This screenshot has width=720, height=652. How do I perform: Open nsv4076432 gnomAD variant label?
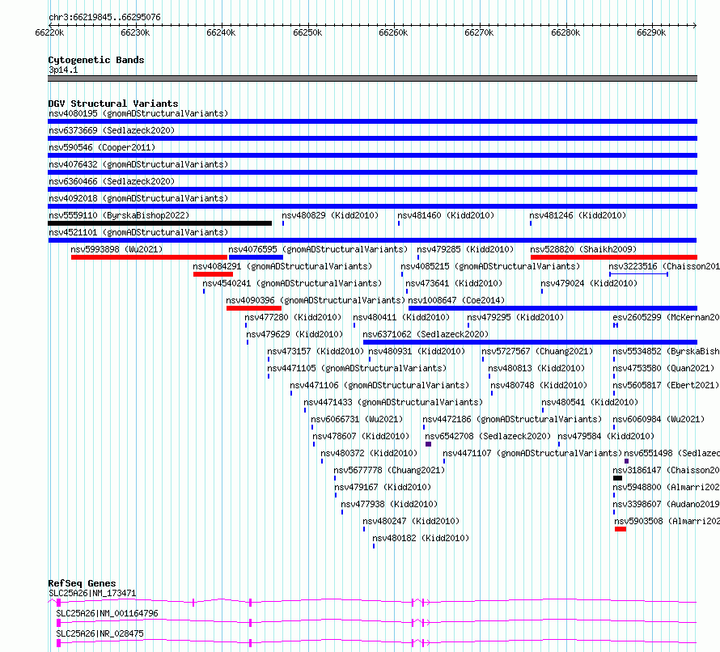coord(138,164)
